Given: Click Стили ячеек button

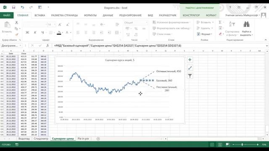Looking at the screenshot, I should 162,34.
